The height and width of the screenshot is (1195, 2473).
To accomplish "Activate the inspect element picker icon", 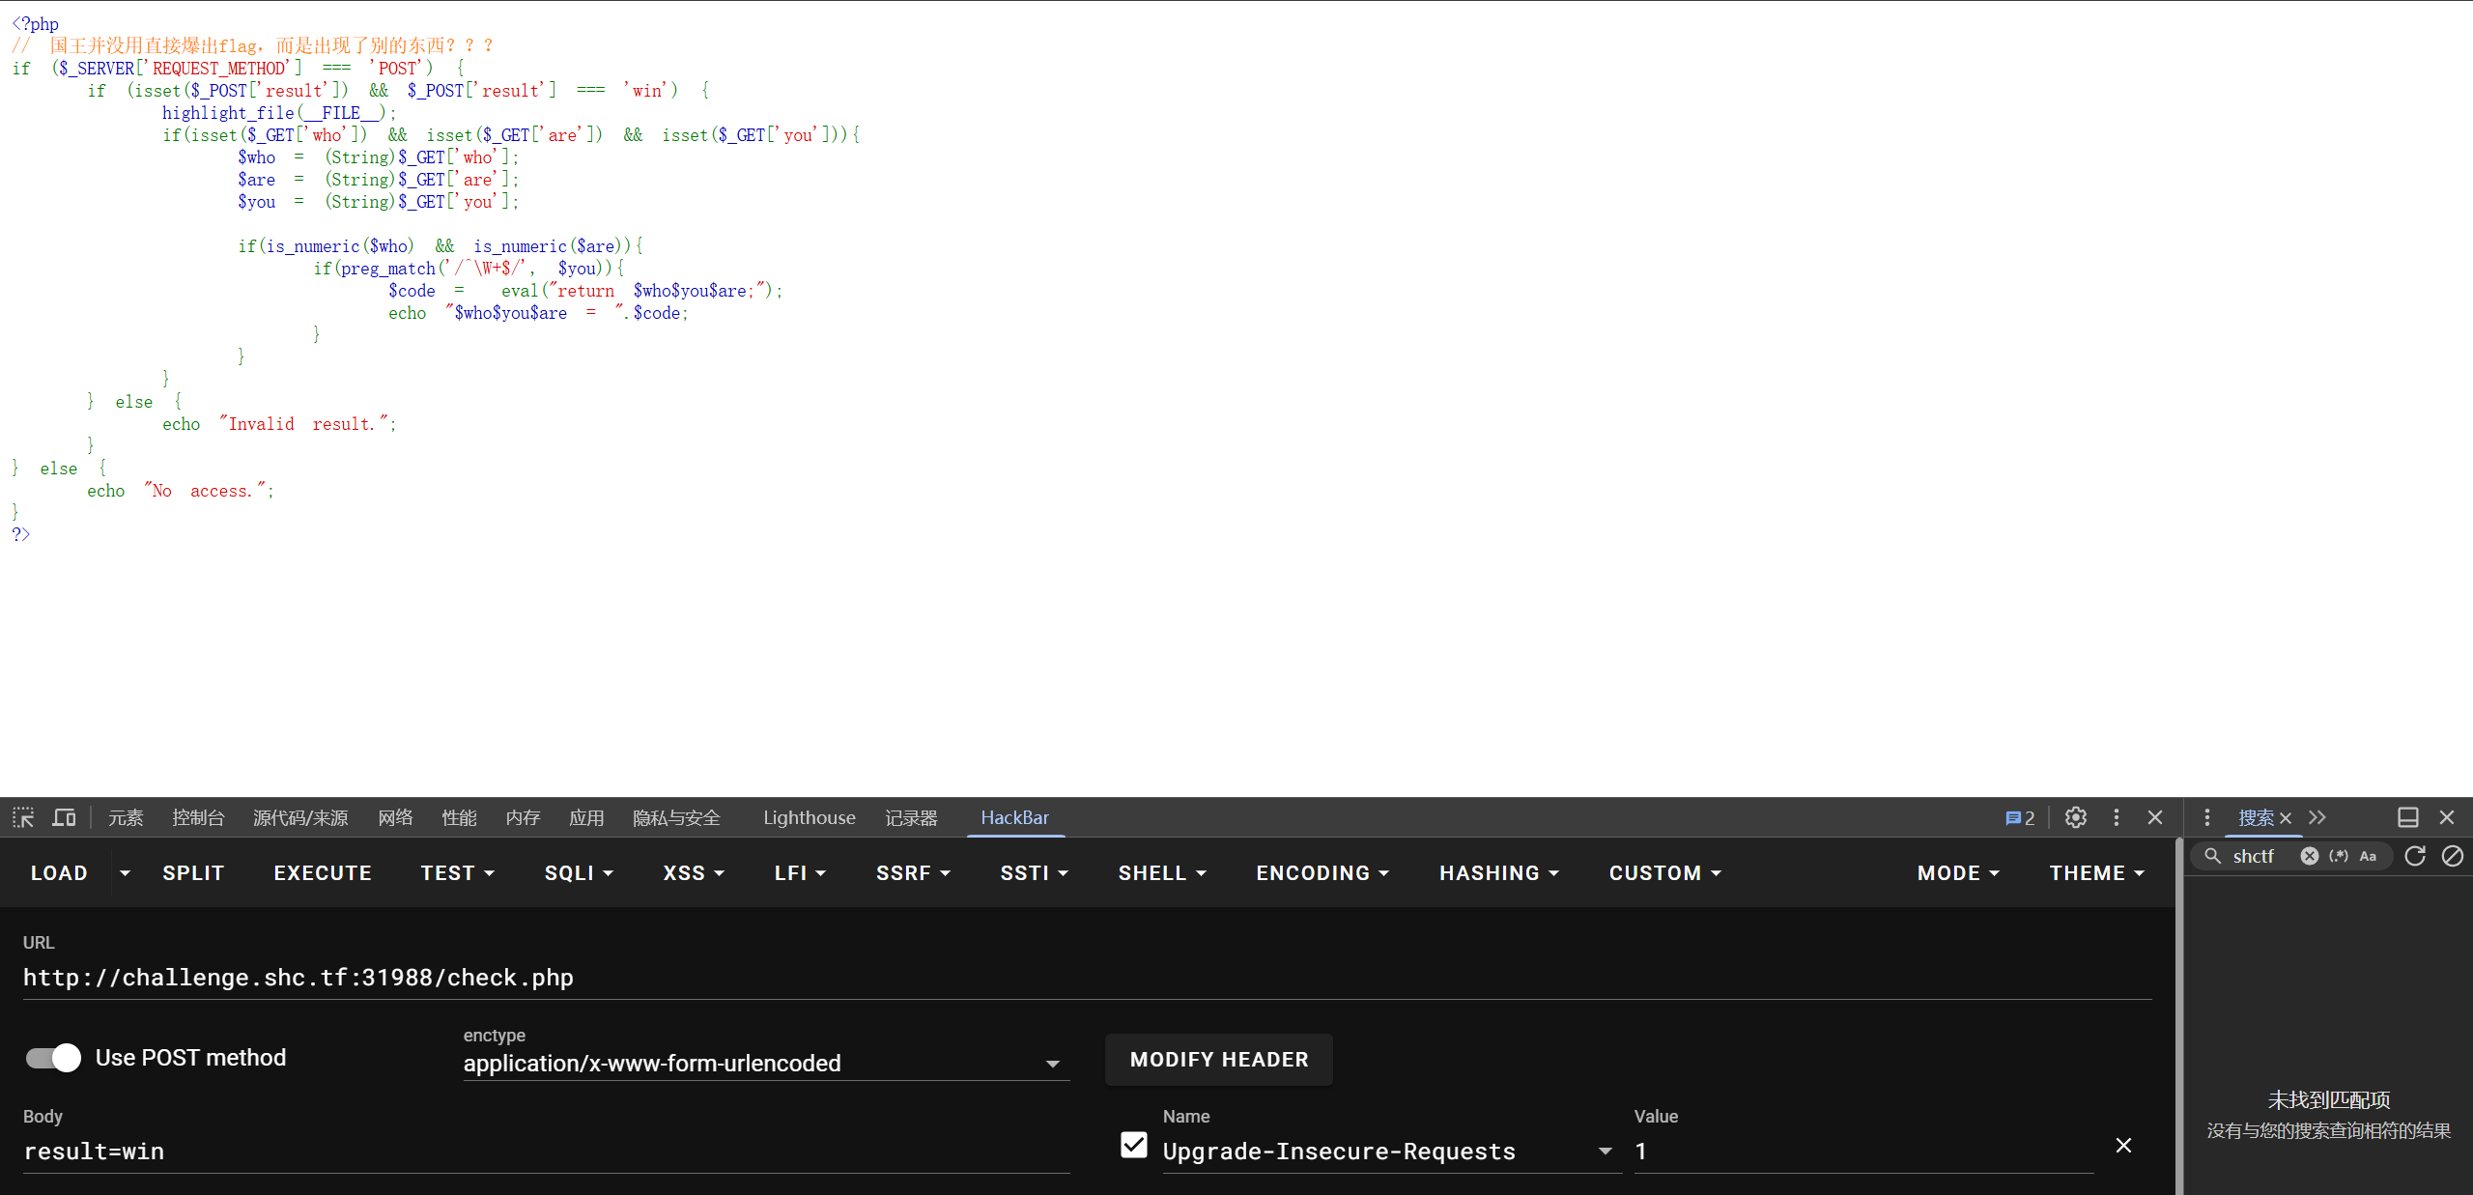I will pos(23,817).
